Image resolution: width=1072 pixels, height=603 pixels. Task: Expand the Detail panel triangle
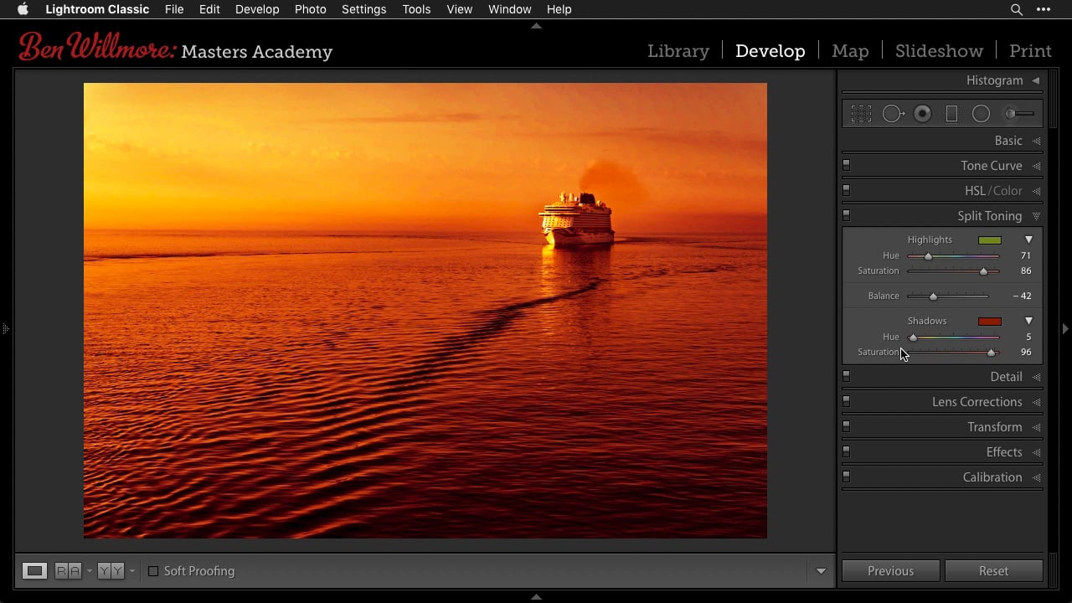coord(1036,377)
